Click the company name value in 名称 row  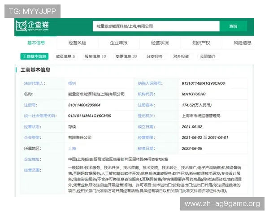click(x=96, y=94)
